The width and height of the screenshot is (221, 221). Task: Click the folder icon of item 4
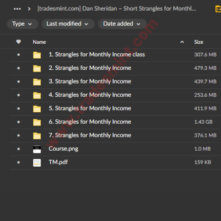pyautogui.click(x=37, y=95)
